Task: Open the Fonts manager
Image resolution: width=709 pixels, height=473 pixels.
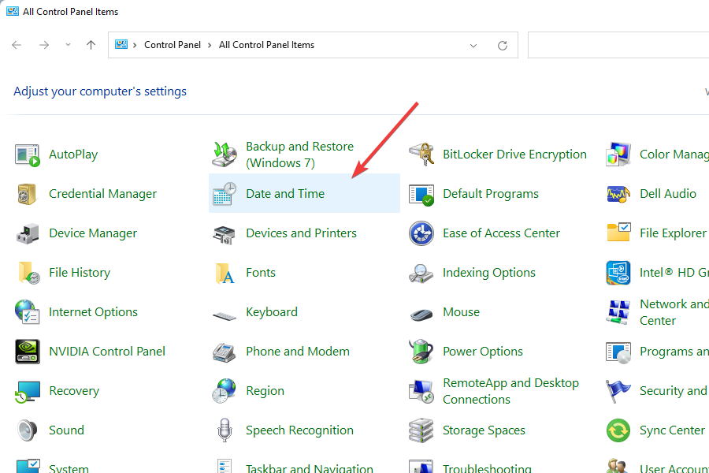Action: pos(261,273)
